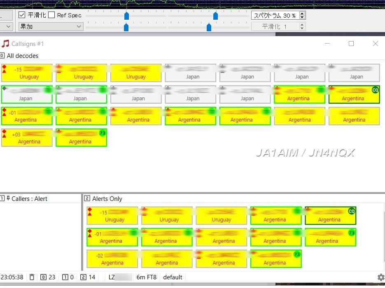Select the All decodes panel header
Viewport: 385px width, 288px height.
(22, 56)
